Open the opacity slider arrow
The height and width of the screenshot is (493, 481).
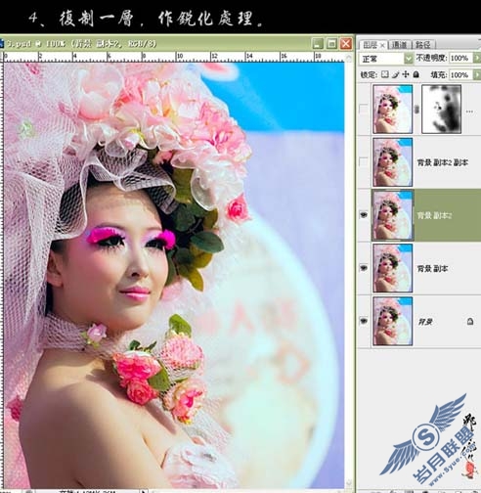(x=477, y=58)
